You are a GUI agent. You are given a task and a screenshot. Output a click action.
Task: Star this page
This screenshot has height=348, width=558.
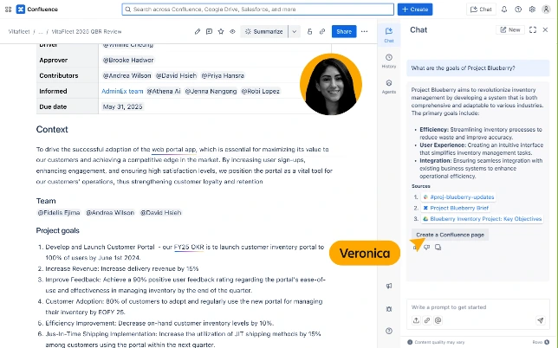click(221, 32)
